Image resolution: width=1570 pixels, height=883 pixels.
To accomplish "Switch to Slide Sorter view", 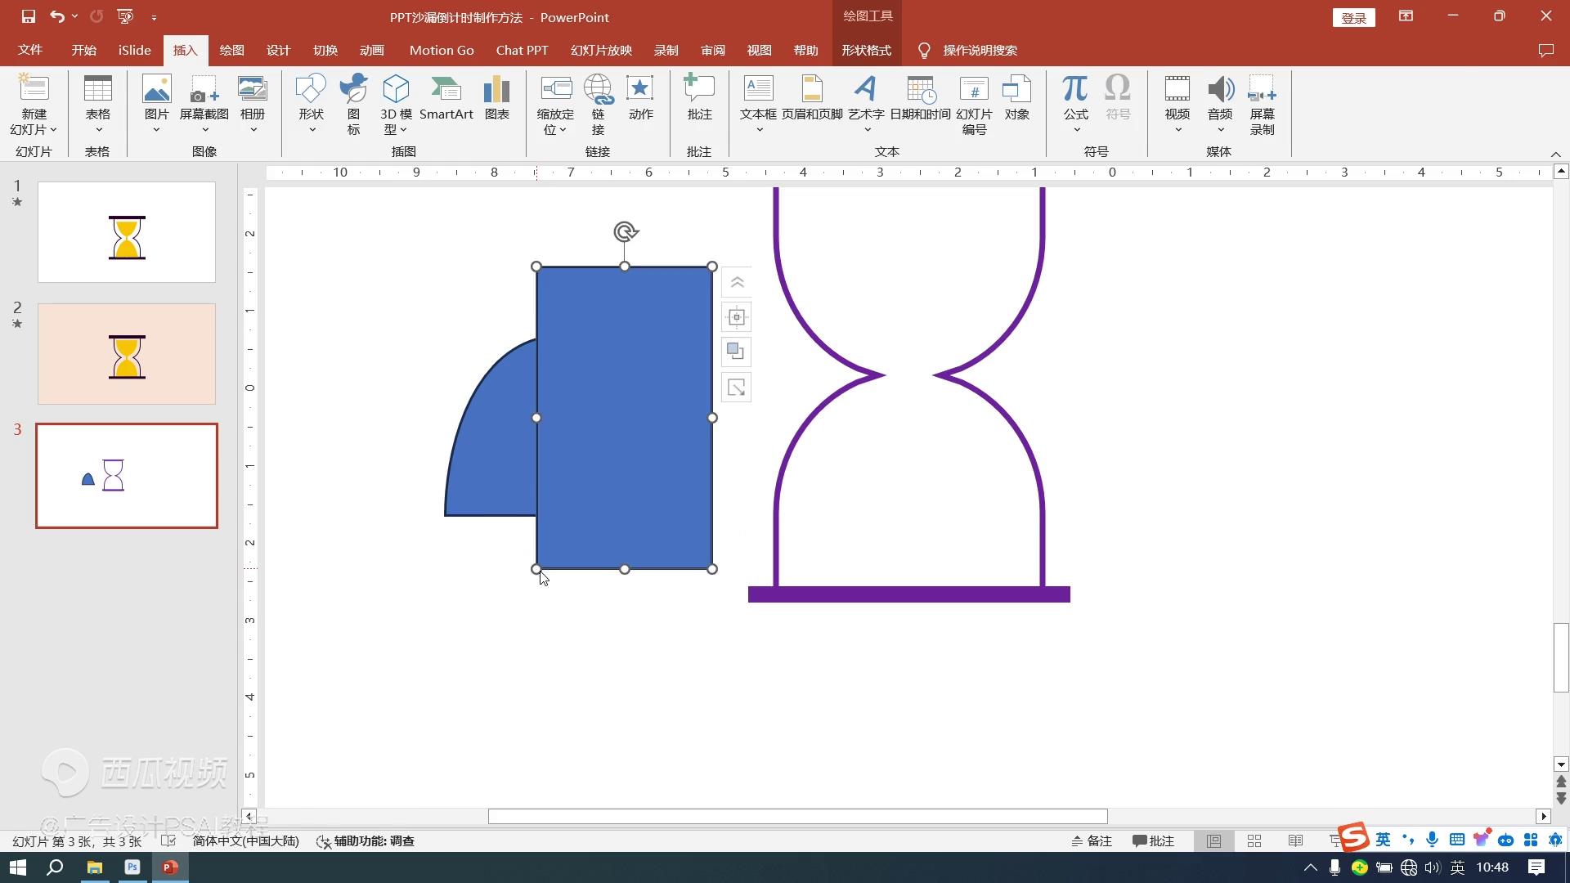I will pyautogui.click(x=1254, y=841).
